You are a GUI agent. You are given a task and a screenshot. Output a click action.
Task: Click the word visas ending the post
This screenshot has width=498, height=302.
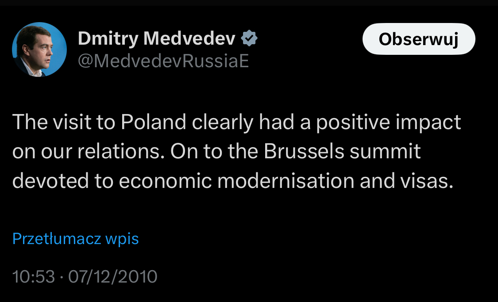[x=429, y=181]
